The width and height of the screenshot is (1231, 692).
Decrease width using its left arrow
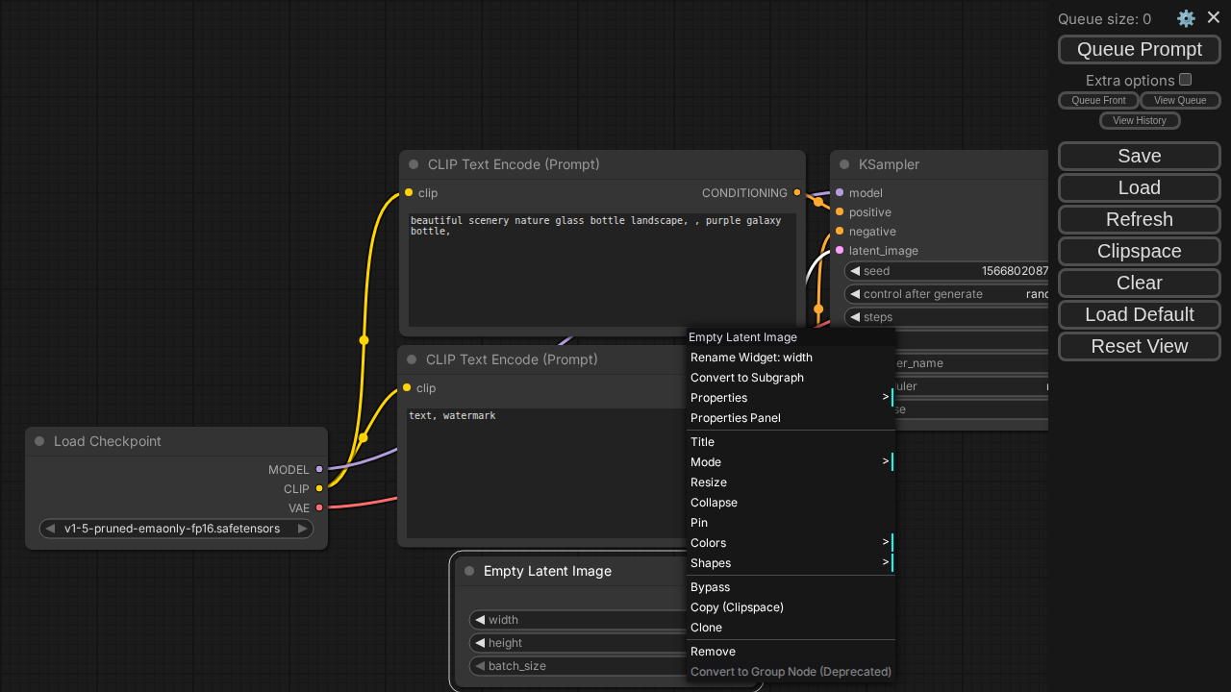[x=480, y=620]
